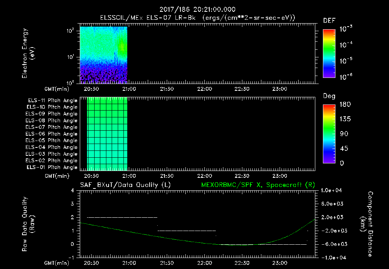Click the Deg color bar label
Image resolution: width=389 pixels, height=269 pixels.
coord(329,96)
